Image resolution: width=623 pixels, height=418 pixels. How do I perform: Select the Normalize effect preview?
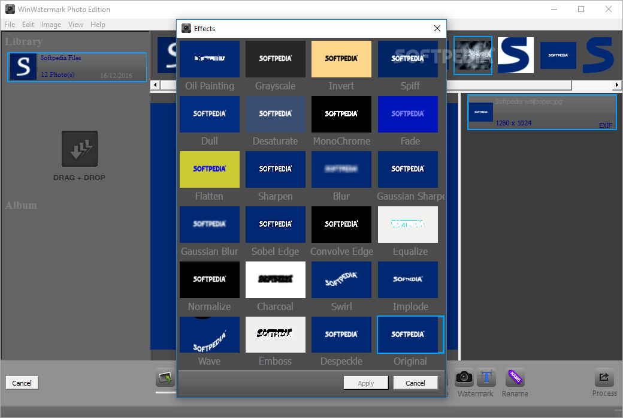(x=210, y=279)
